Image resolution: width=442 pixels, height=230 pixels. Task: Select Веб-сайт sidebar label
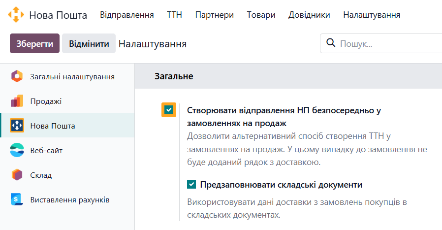click(x=46, y=150)
